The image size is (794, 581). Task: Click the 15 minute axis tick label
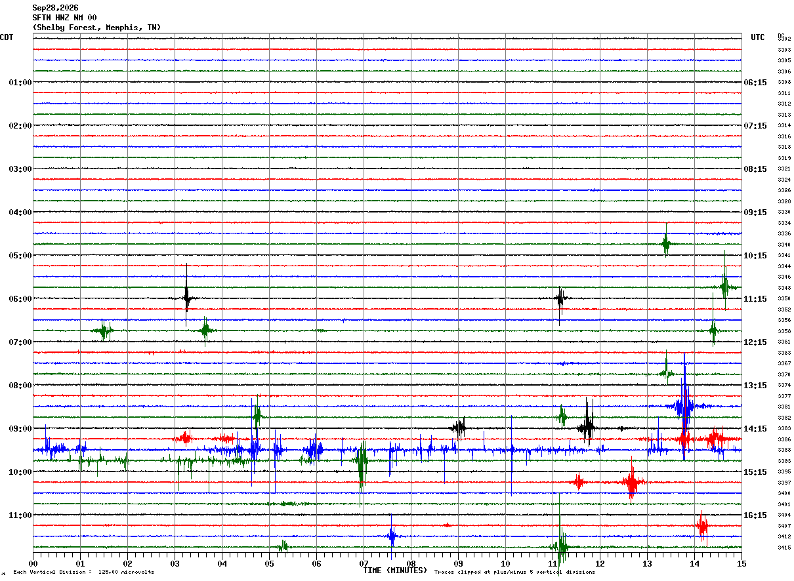point(742,564)
